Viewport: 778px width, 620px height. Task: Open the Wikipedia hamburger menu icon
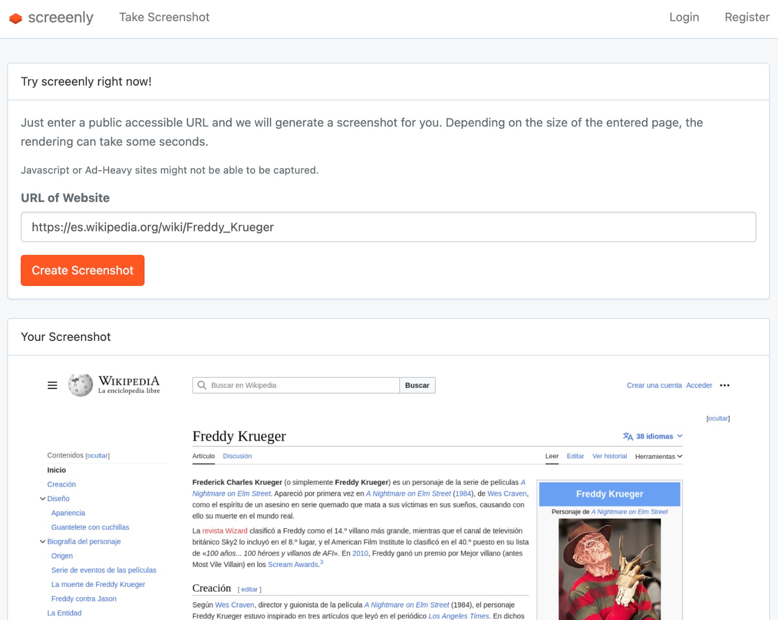(53, 385)
